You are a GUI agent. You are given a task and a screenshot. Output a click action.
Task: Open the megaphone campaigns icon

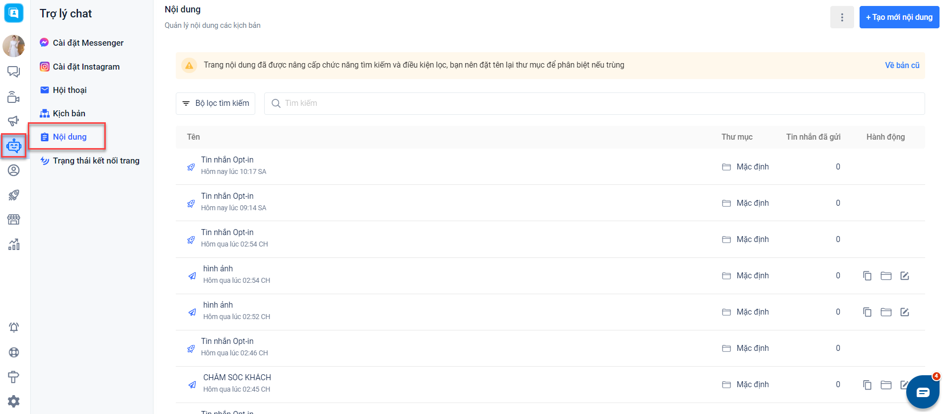(13, 121)
